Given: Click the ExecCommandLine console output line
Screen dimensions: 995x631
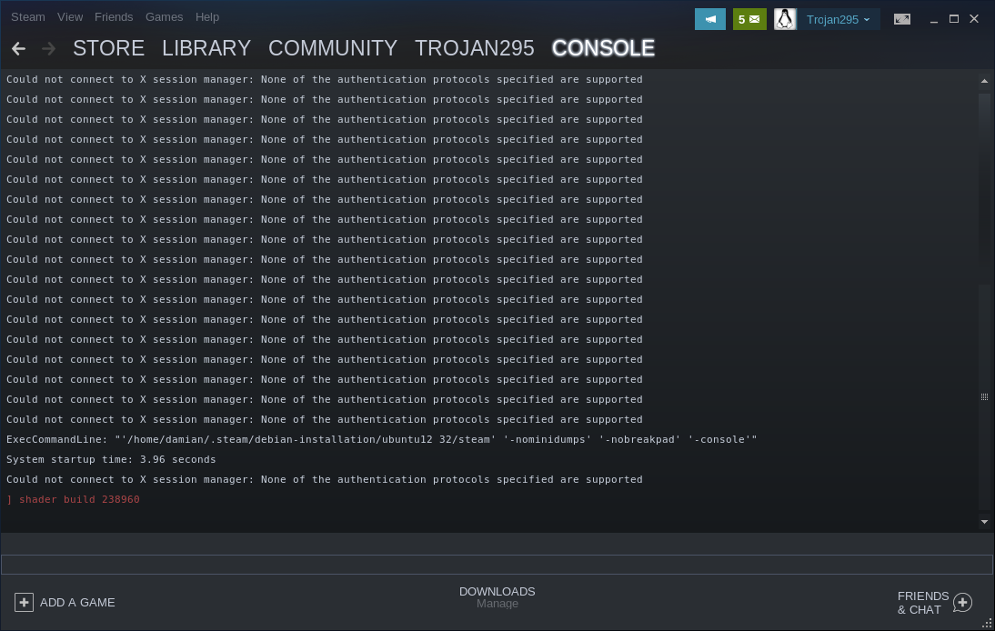Looking at the screenshot, I should click(x=381, y=439).
